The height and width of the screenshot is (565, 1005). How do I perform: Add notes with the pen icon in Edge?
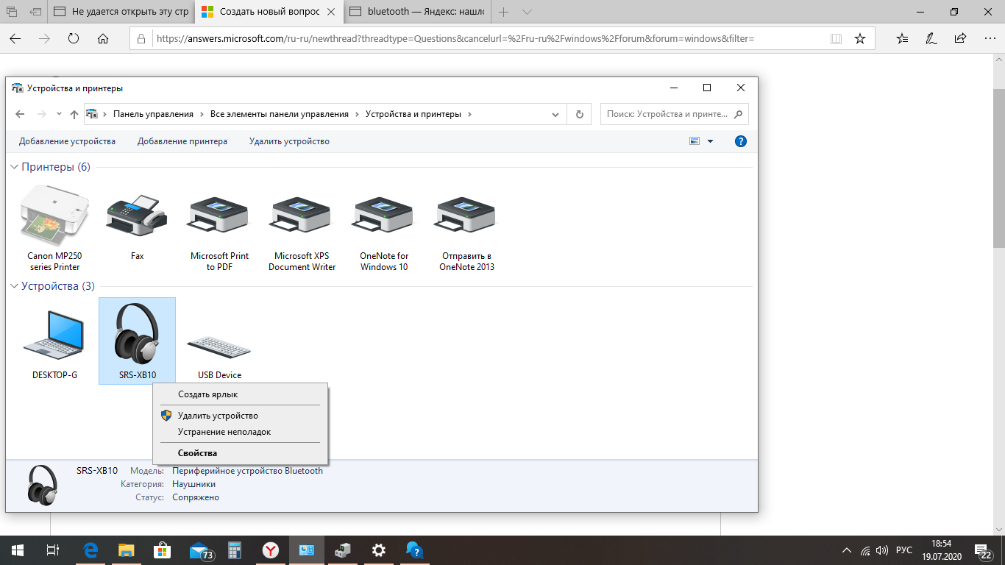[x=931, y=39]
